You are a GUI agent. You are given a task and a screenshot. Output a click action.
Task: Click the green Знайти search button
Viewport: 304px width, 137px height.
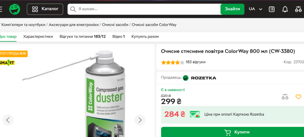click(x=232, y=9)
